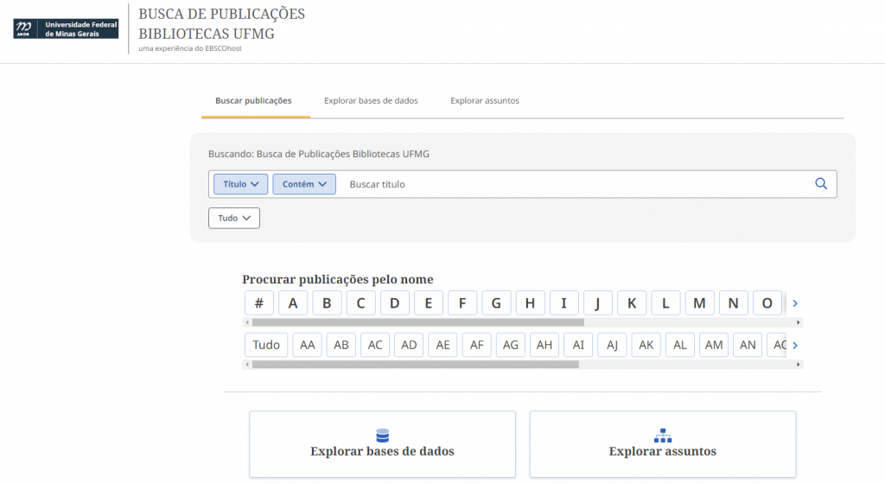The image size is (885, 484).
Task: Switch to Explorar assuntos tab
Action: click(x=485, y=100)
